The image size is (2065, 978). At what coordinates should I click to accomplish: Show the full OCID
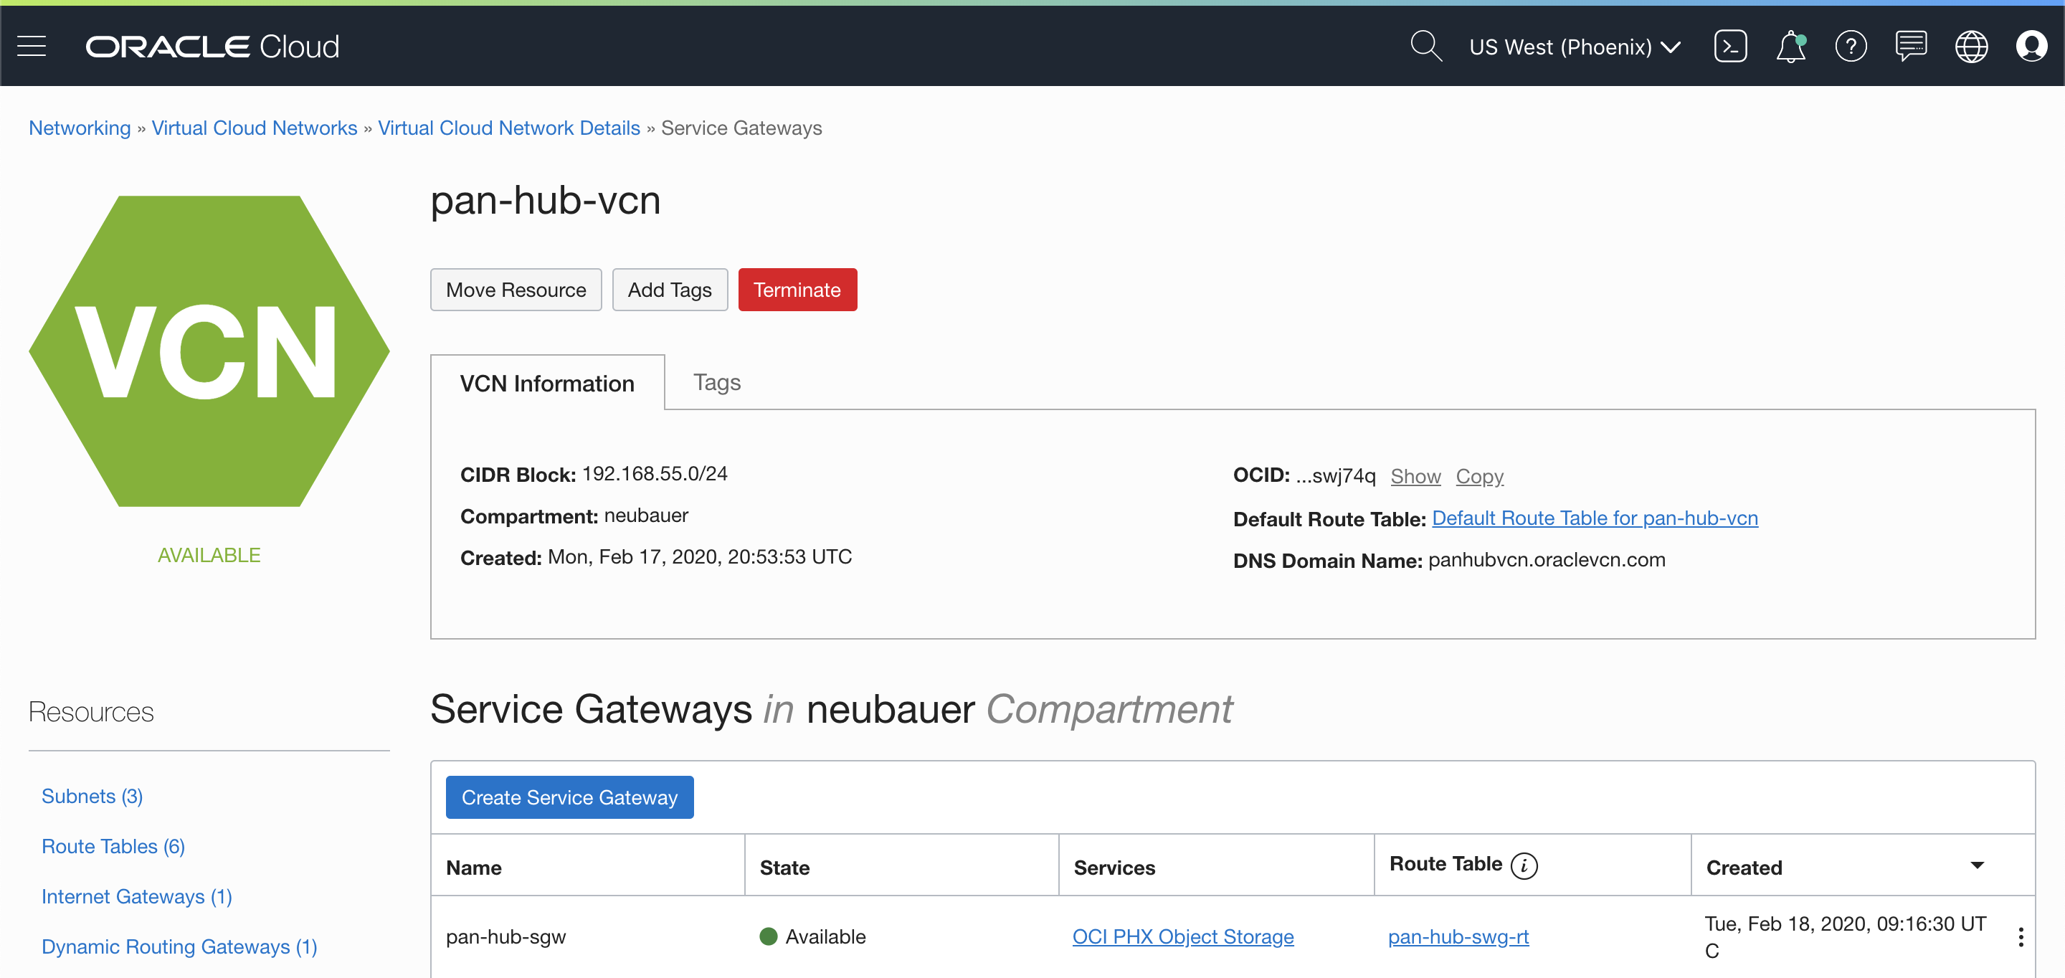1415,476
